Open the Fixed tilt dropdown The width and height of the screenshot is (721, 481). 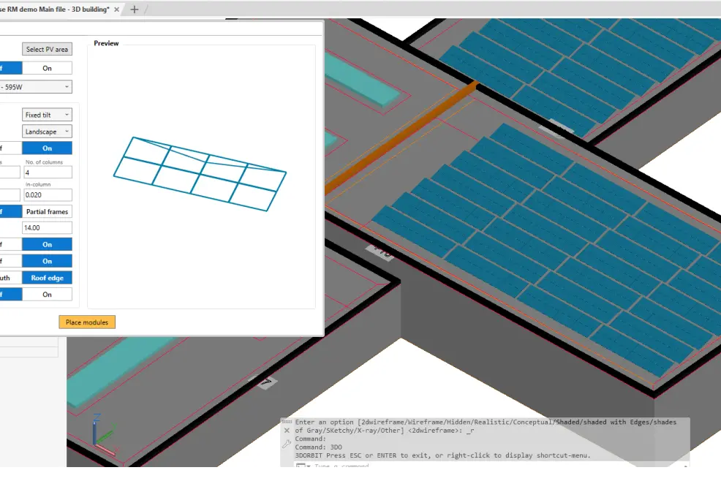(47, 115)
